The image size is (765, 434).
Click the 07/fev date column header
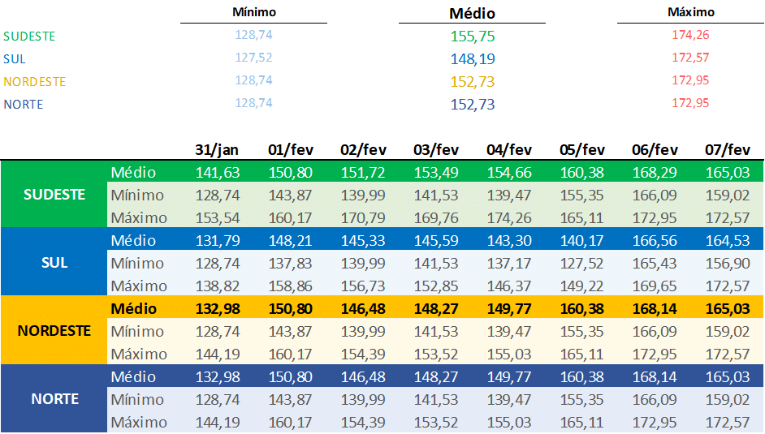(x=728, y=150)
